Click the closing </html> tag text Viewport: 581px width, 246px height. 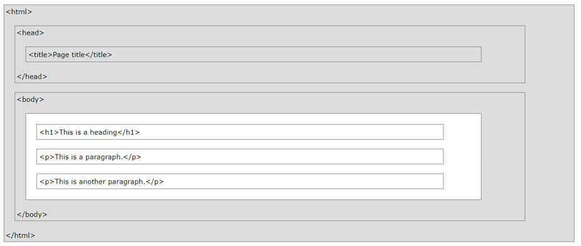[x=20, y=235]
